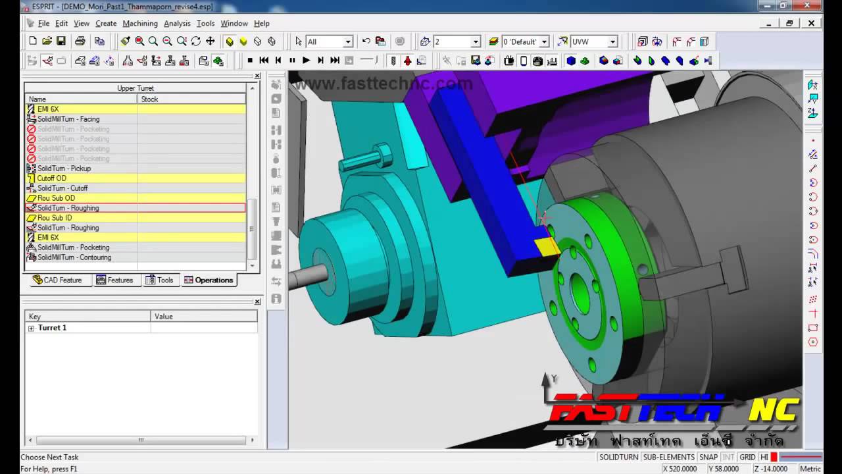Click the red milling tool icon

[x=408, y=61]
